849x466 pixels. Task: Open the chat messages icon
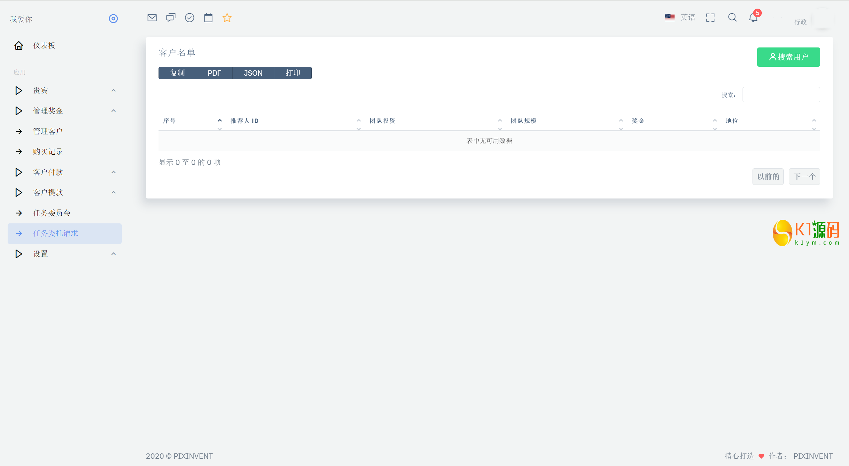171,18
